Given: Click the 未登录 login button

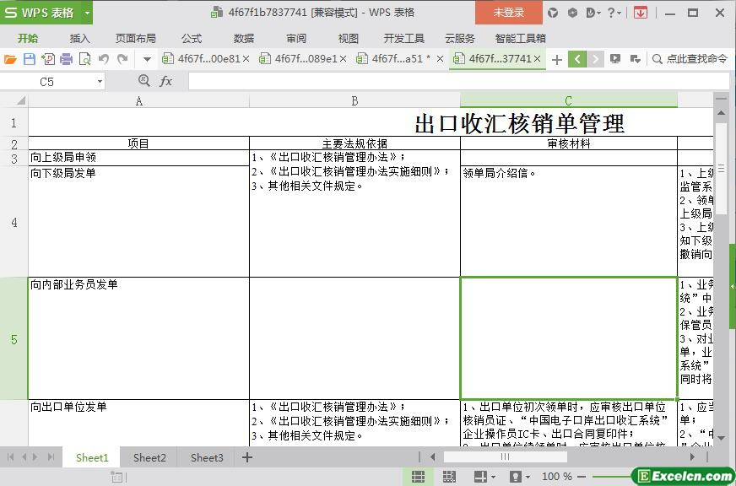Looking at the screenshot, I should [508, 13].
